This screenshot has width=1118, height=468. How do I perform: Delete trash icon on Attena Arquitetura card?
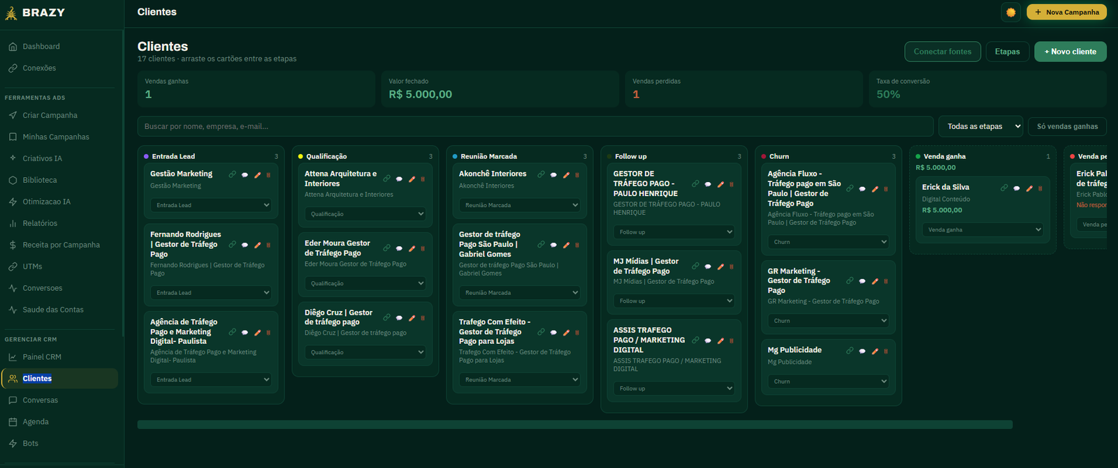tap(423, 179)
